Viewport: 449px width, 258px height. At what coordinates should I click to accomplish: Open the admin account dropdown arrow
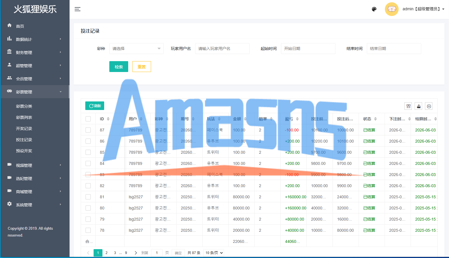443,9
